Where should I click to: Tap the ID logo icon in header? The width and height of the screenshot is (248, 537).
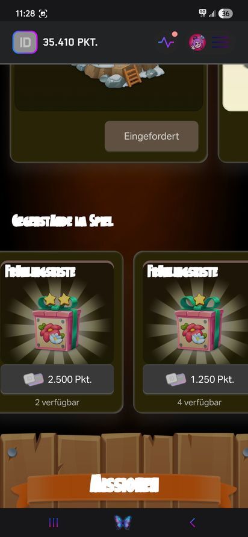click(25, 43)
